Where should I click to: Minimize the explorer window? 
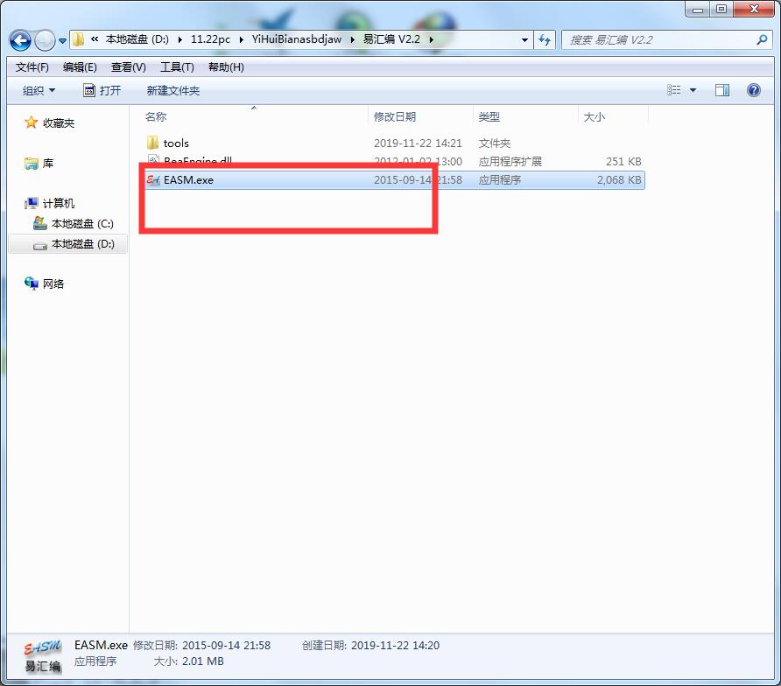[x=698, y=10]
